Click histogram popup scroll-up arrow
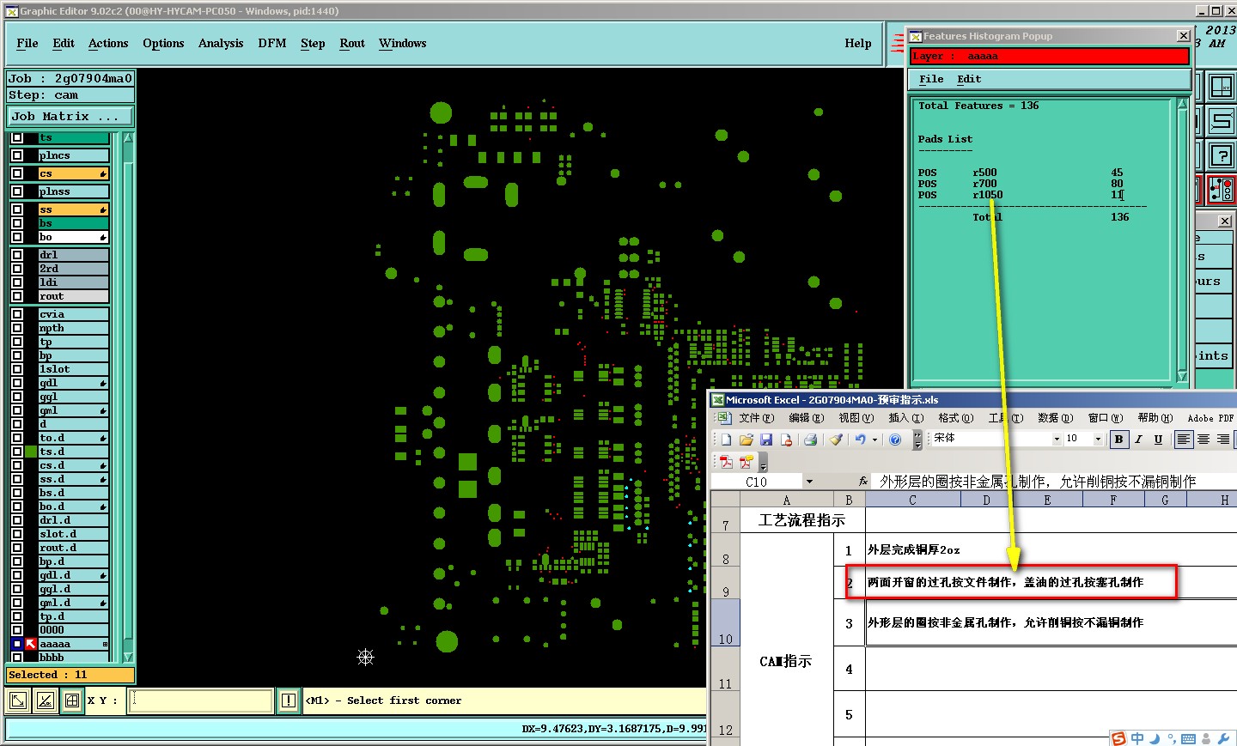 tap(1182, 104)
